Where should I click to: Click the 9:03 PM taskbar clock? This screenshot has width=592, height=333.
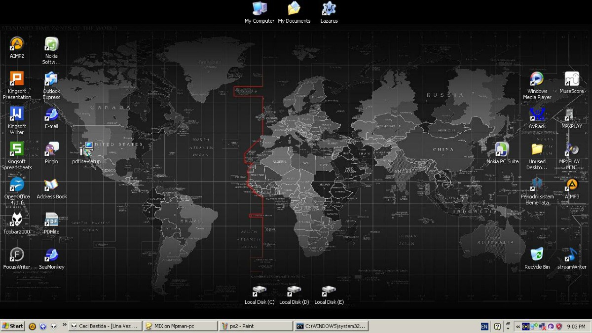click(576, 326)
